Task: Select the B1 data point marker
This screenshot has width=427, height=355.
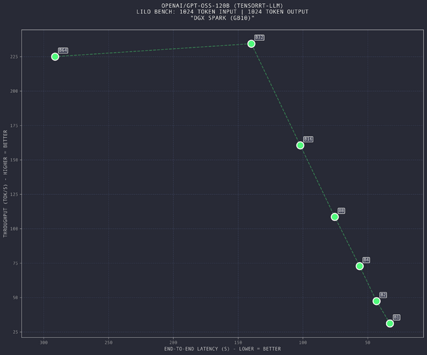Action: (390, 323)
